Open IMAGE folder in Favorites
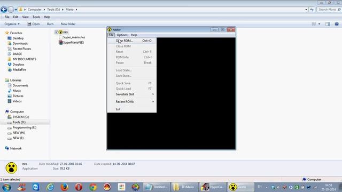The image size is (342, 192). [x=17, y=54]
